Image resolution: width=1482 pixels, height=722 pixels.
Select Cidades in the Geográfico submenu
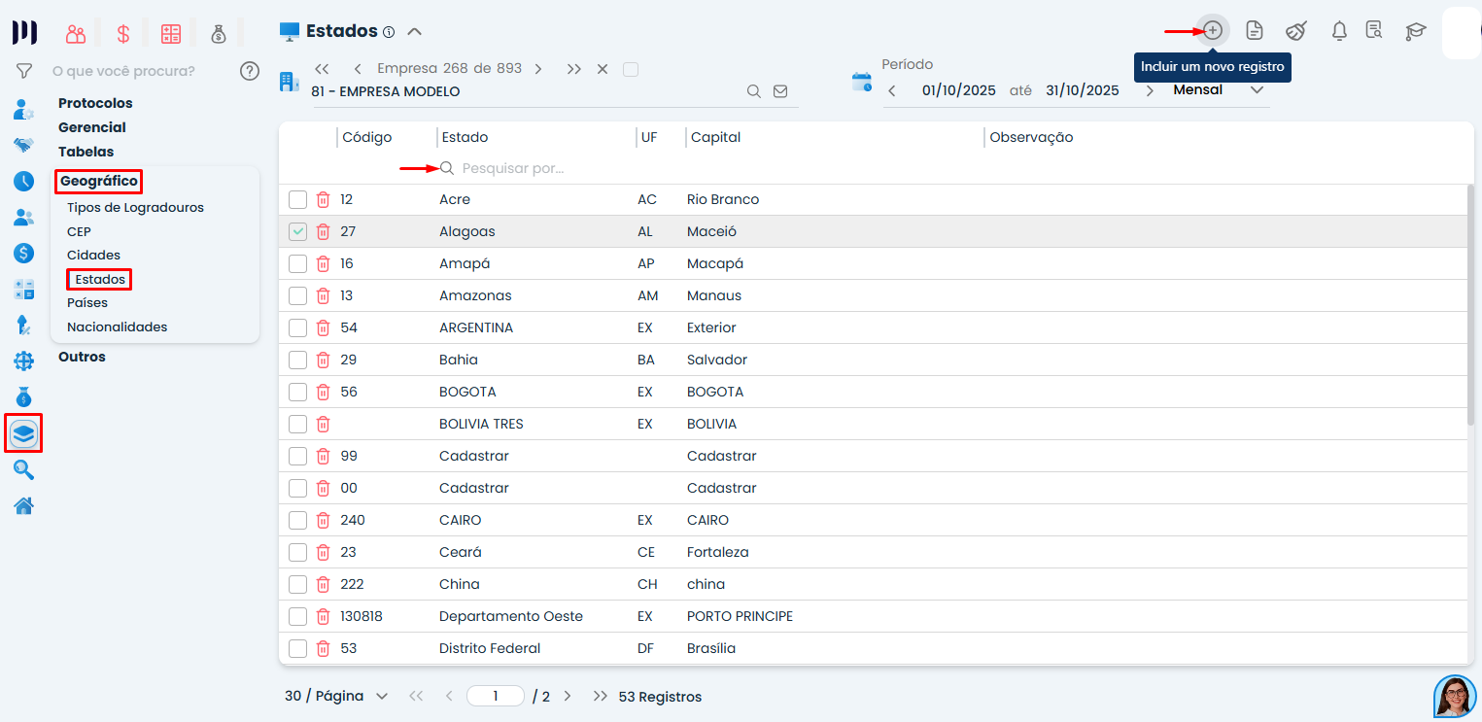[x=93, y=256]
